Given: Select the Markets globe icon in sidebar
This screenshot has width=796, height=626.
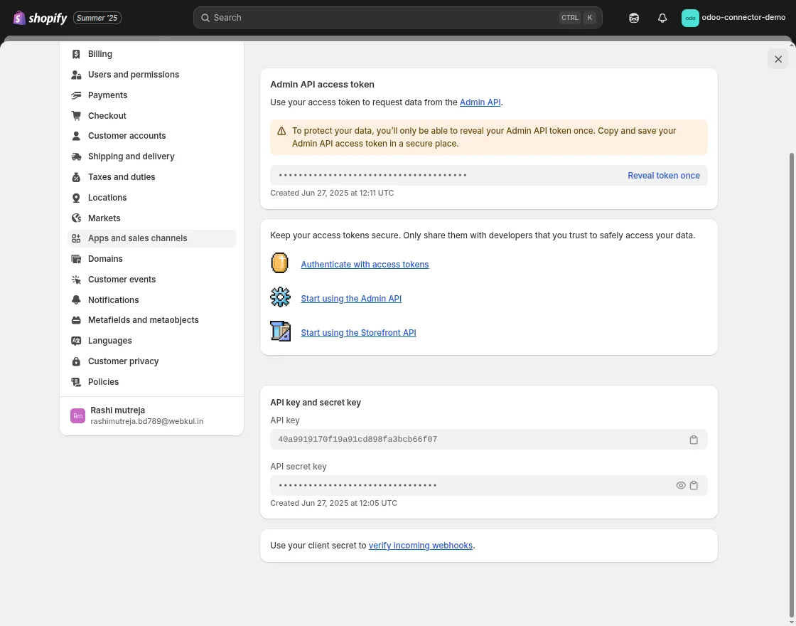Looking at the screenshot, I should [76, 218].
